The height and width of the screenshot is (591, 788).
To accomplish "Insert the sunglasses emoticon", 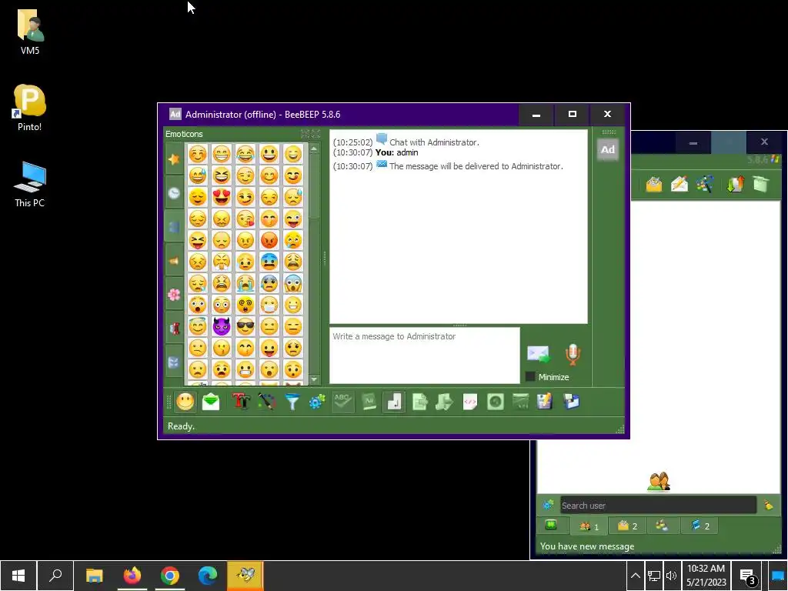I will point(245,326).
